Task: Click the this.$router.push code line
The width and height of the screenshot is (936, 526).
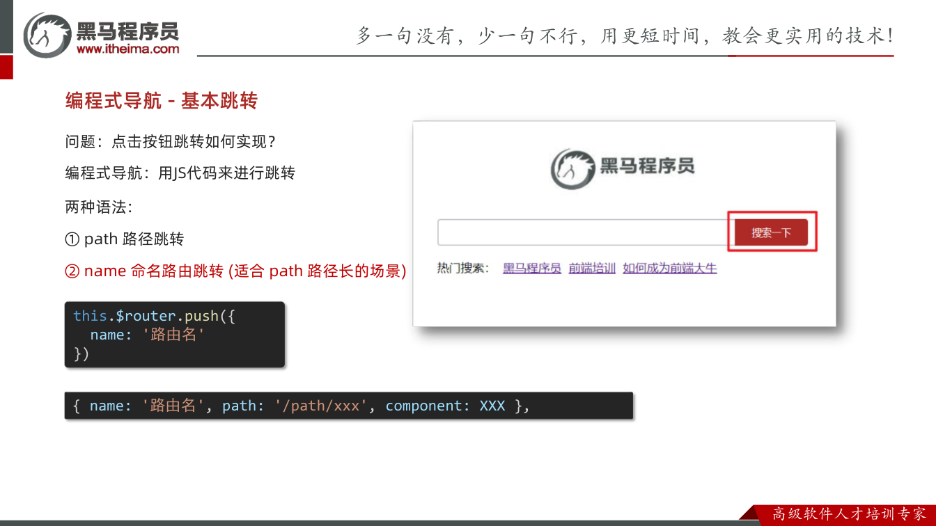Action: coord(155,316)
